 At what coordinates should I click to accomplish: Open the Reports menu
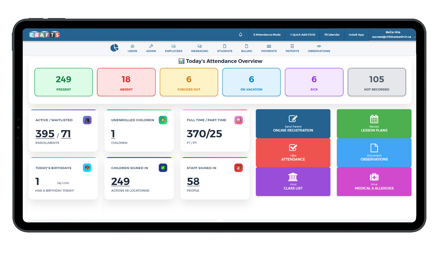pyautogui.click(x=292, y=48)
